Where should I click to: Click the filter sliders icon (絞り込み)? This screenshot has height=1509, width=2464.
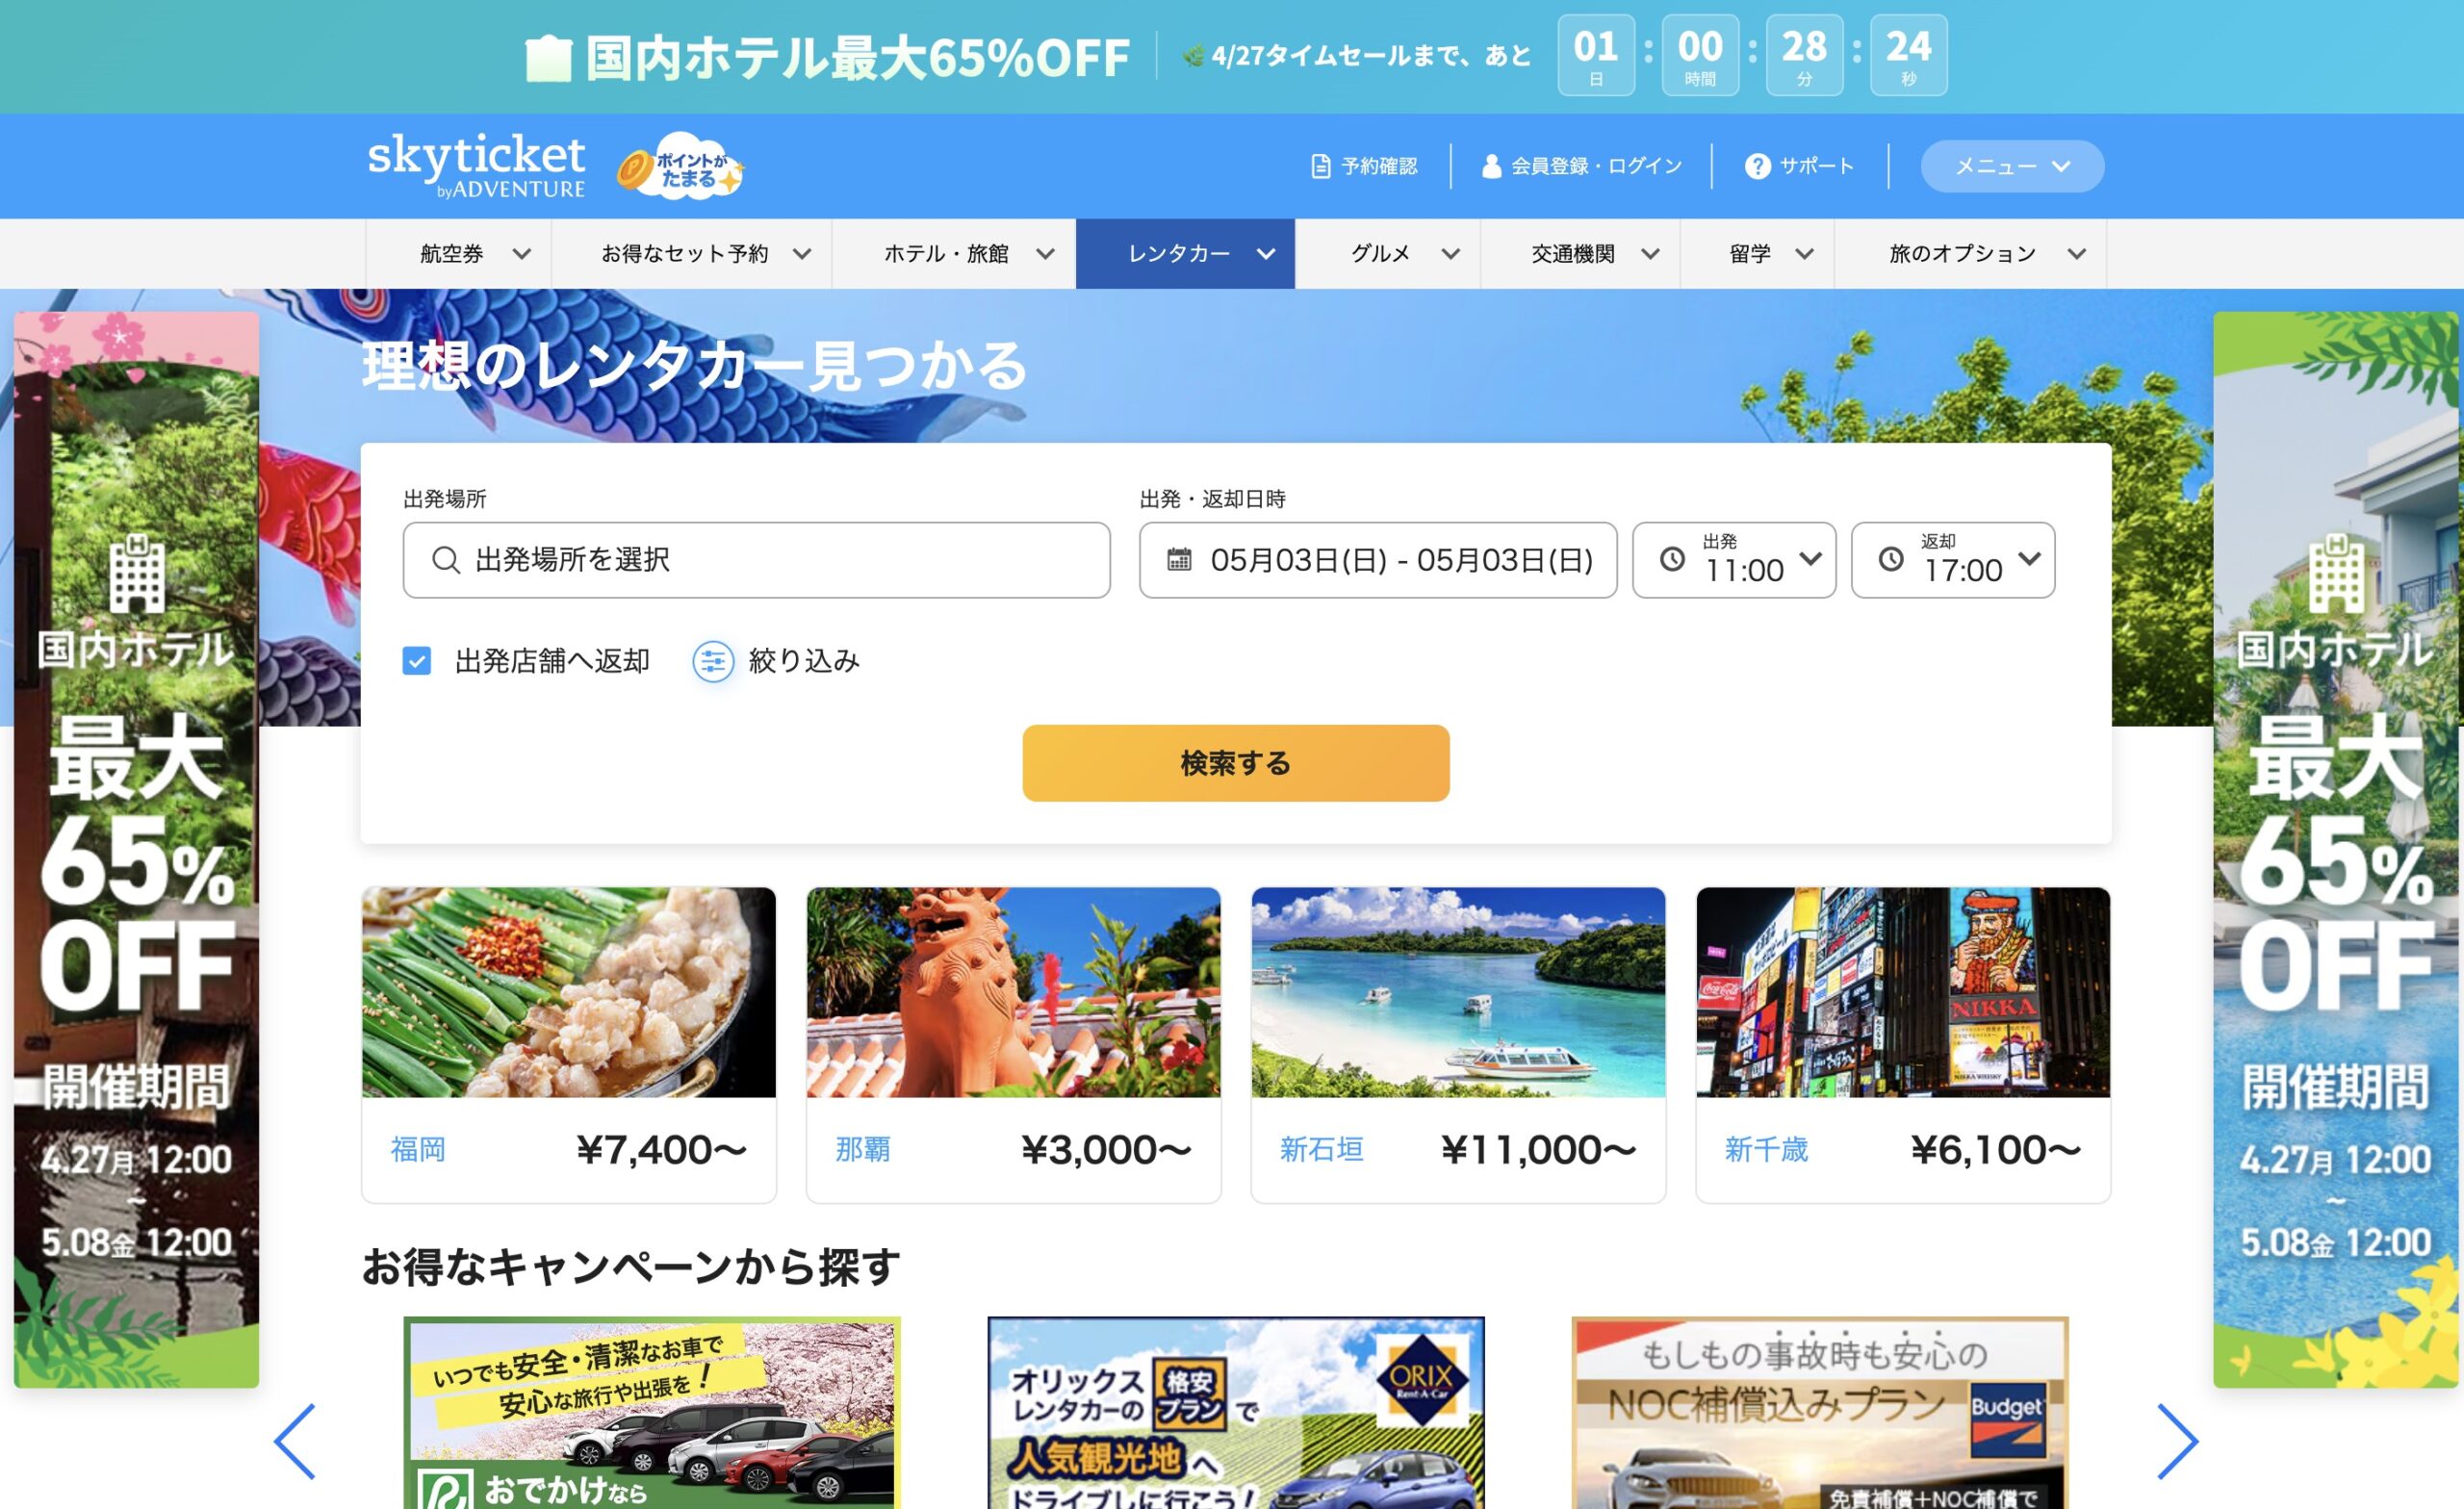point(713,661)
